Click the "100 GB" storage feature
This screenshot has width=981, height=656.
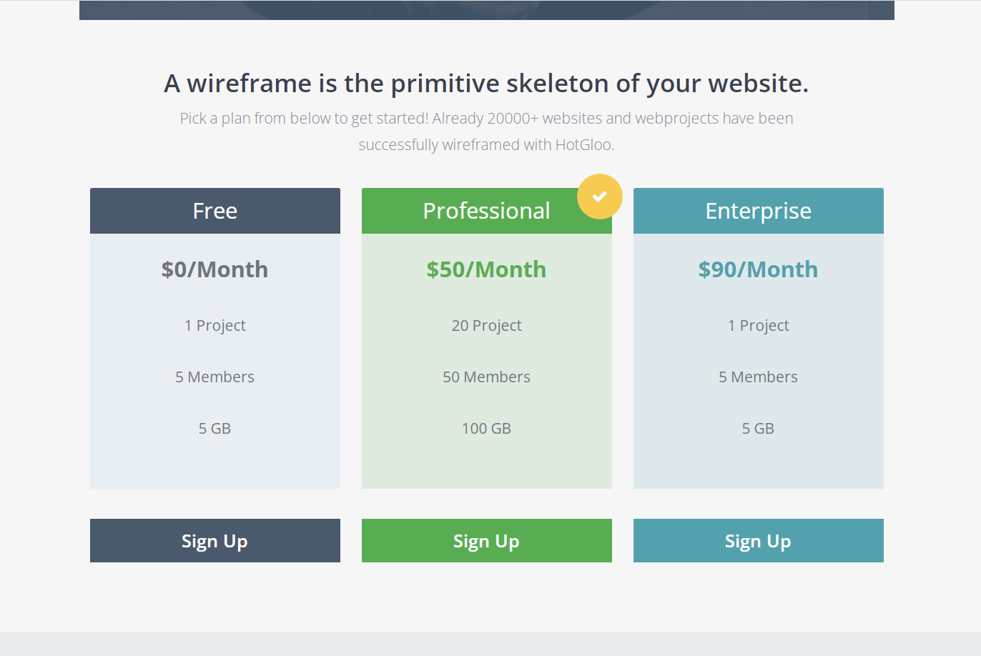pyautogui.click(x=486, y=429)
